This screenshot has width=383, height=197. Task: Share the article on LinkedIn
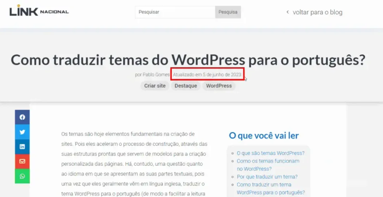pyautogui.click(x=22, y=147)
